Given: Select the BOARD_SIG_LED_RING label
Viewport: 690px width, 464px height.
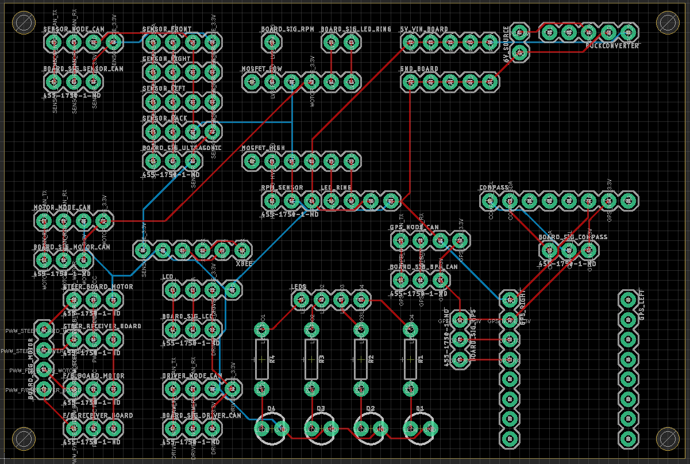Looking at the screenshot, I should pos(356,29).
